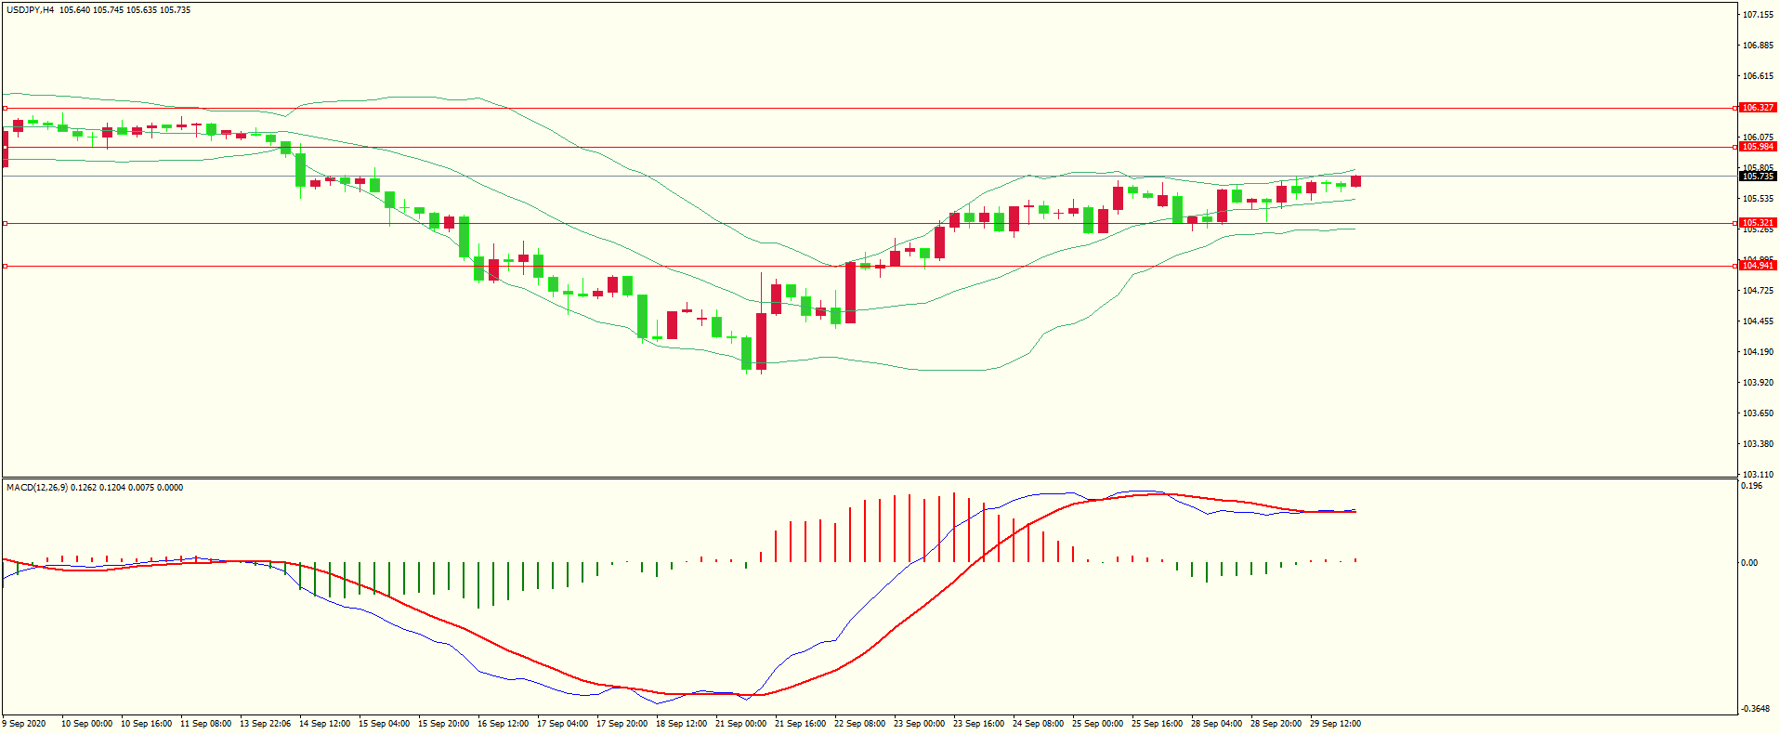Click the USDJPY,H4 chart title label

[30, 10]
